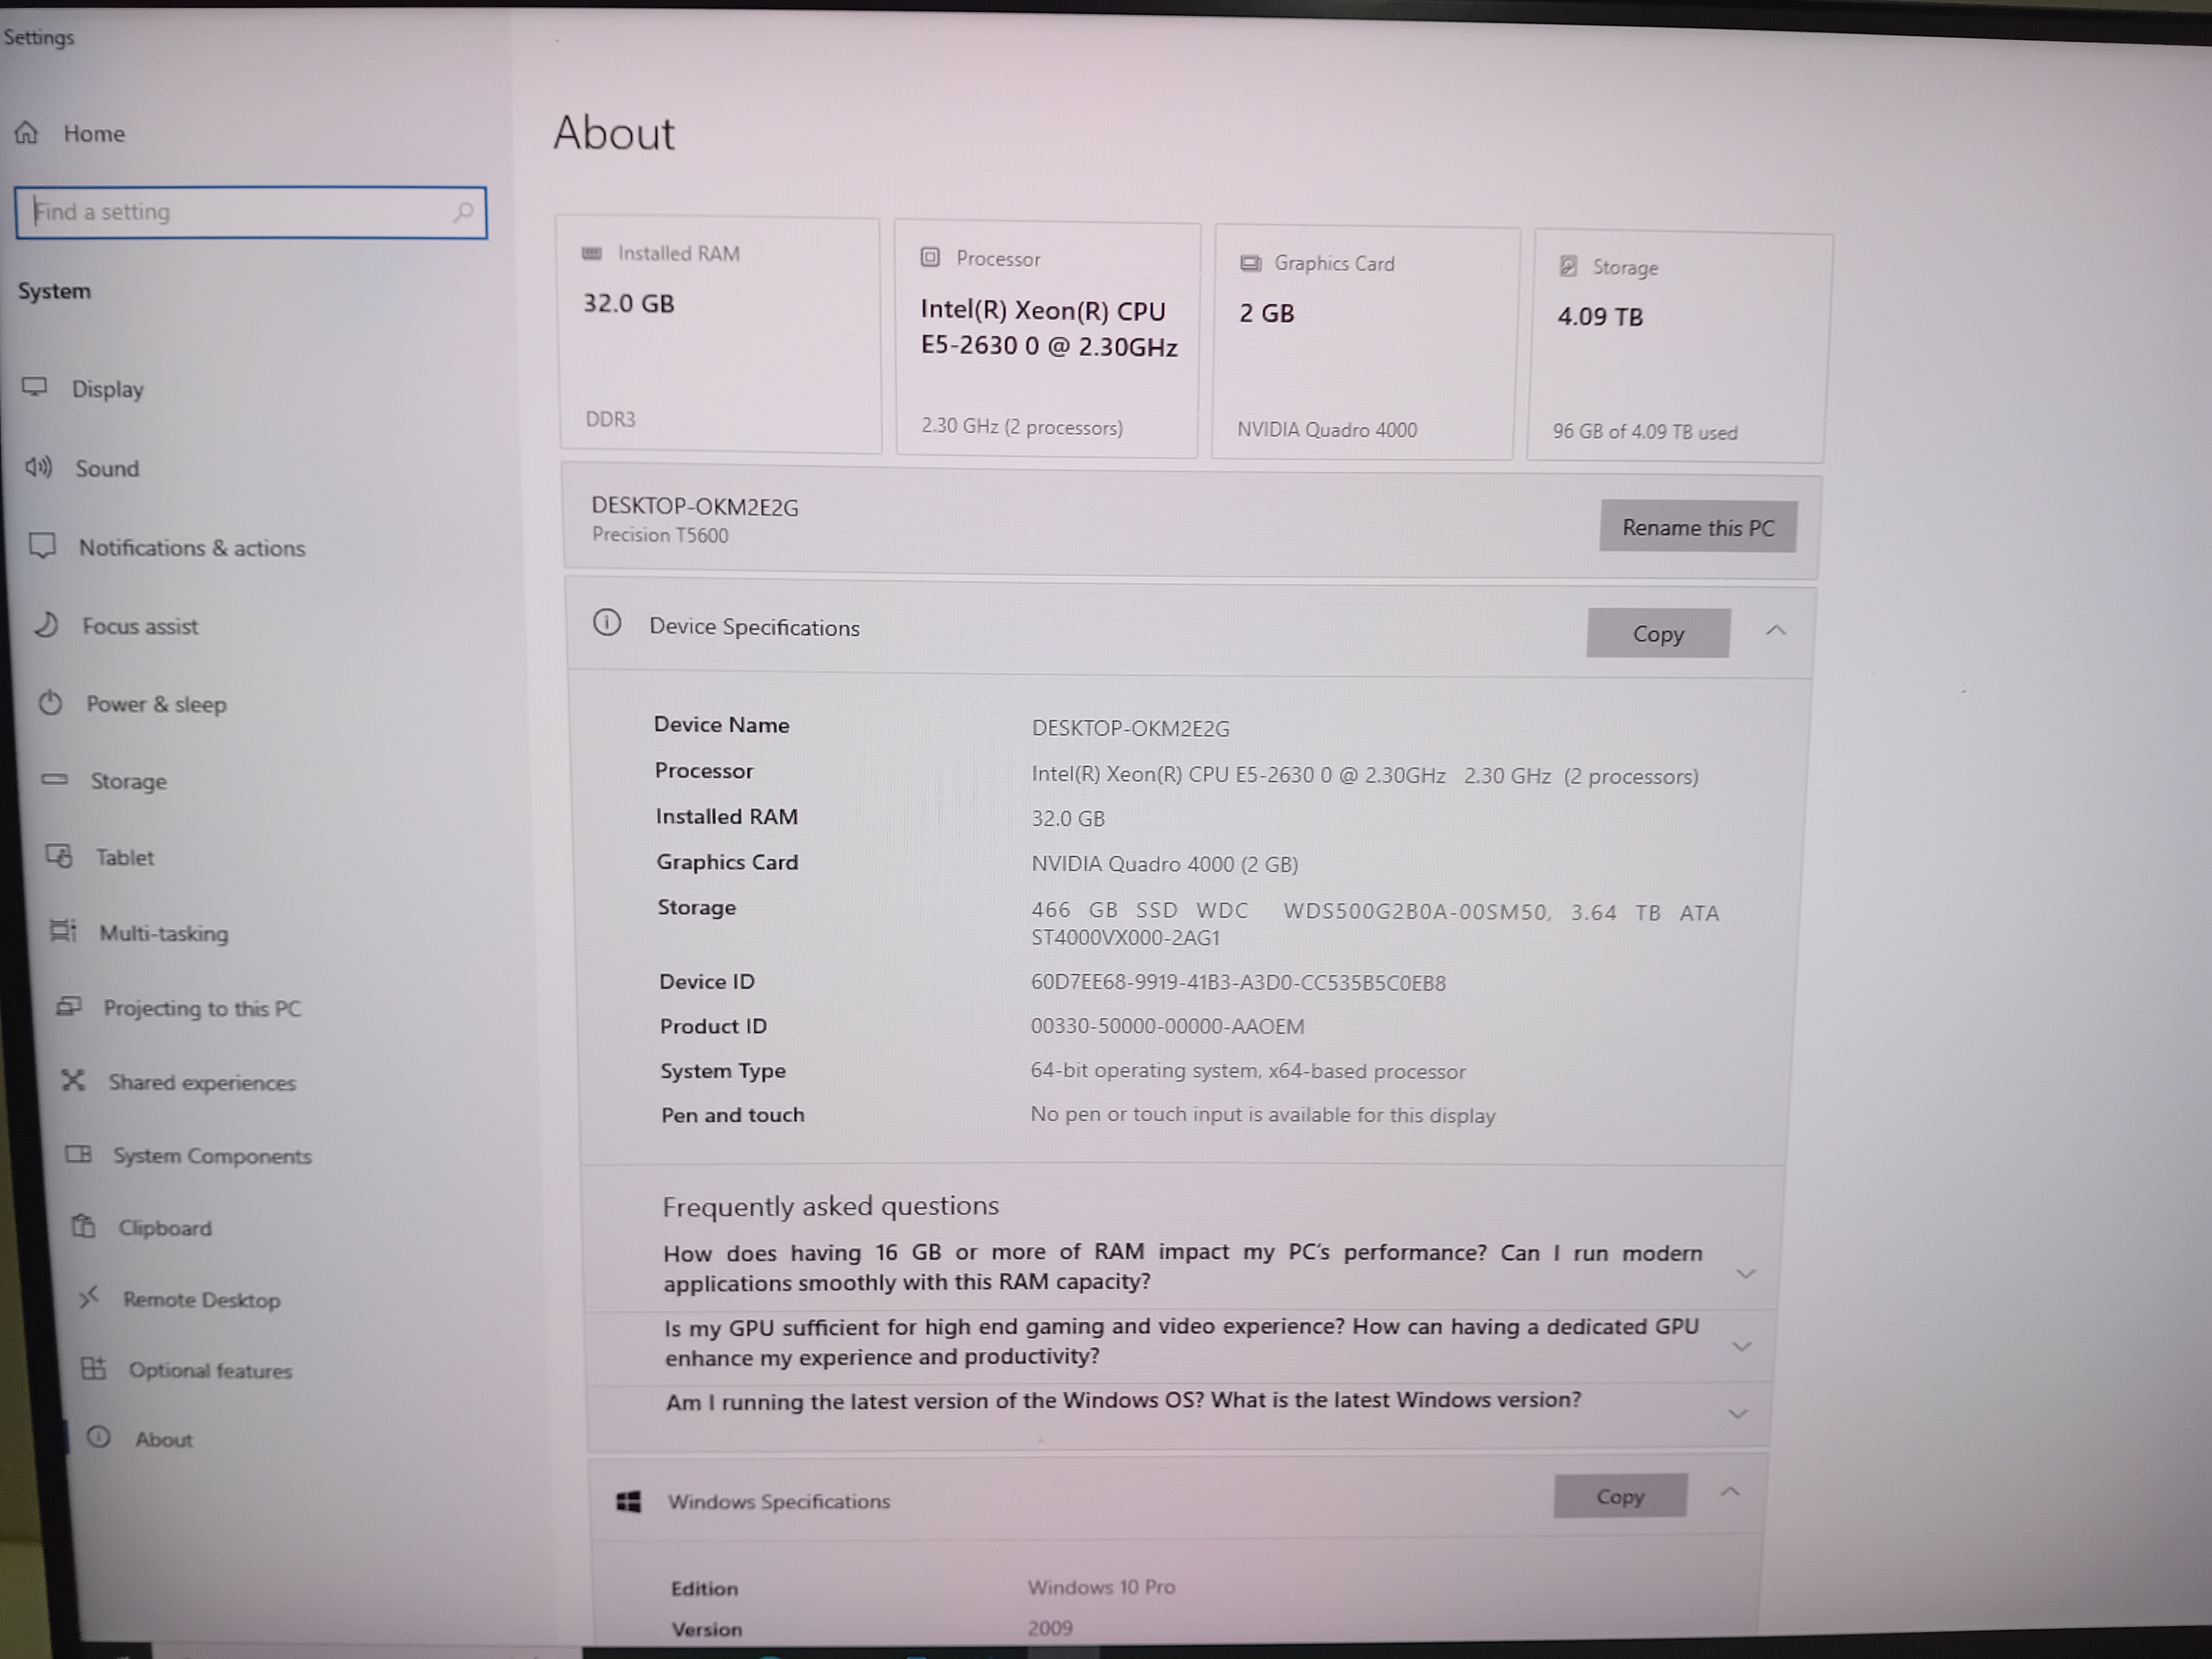
Task: Click the Optional features icon
Action: pyautogui.click(x=93, y=1368)
